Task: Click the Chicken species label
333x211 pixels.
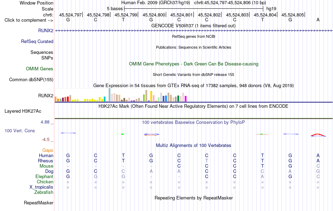Action: [x=45, y=182]
